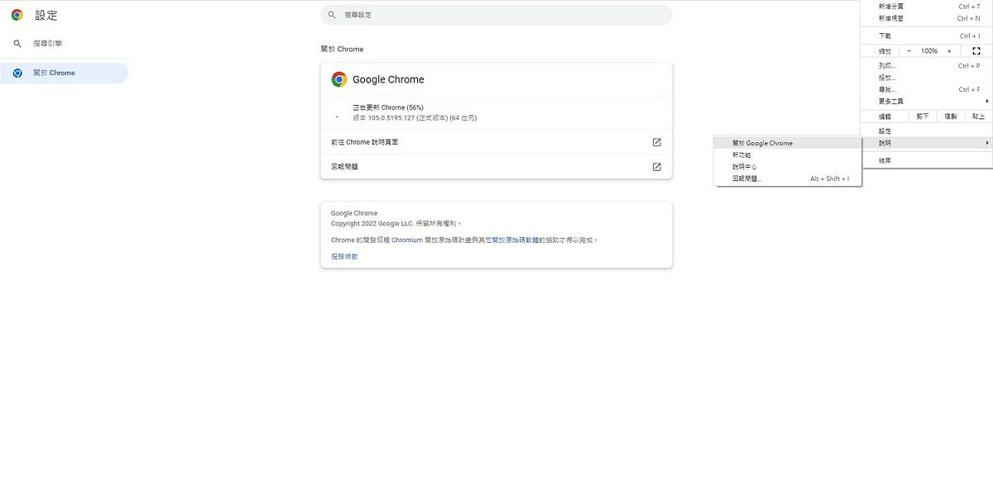Choose 列印... in the Chrome menu

(926, 66)
